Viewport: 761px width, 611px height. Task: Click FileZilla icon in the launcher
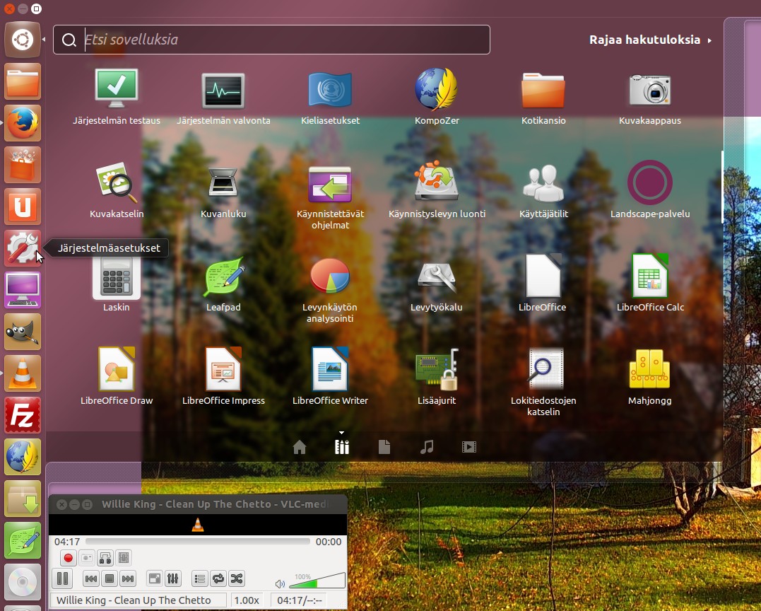click(x=23, y=415)
